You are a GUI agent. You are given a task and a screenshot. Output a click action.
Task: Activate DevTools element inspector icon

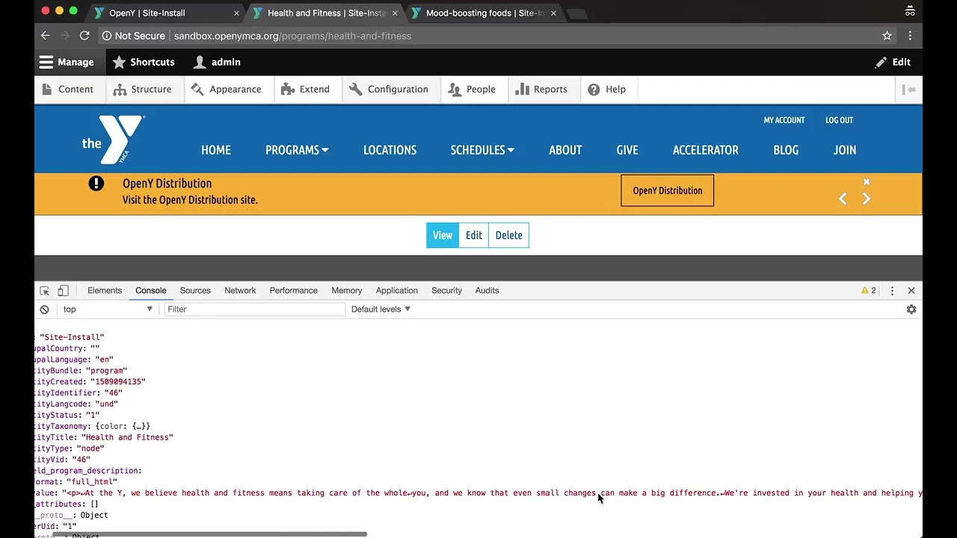(x=45, y=291)
